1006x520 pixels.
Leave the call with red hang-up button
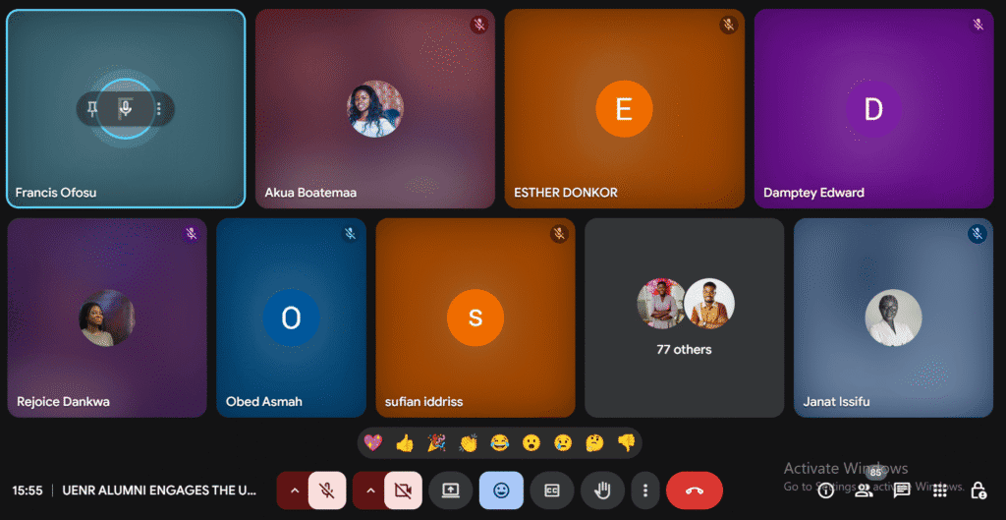point(694,490)
